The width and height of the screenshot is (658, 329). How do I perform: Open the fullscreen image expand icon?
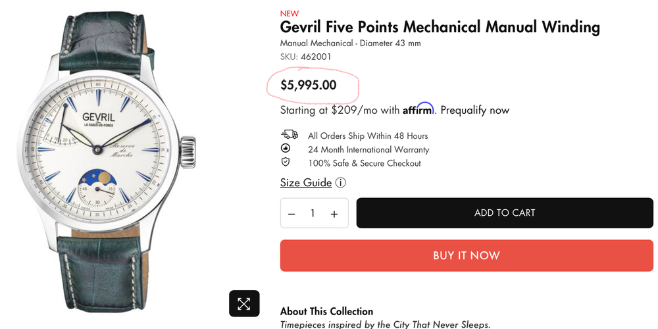click(x=244, y=303)
